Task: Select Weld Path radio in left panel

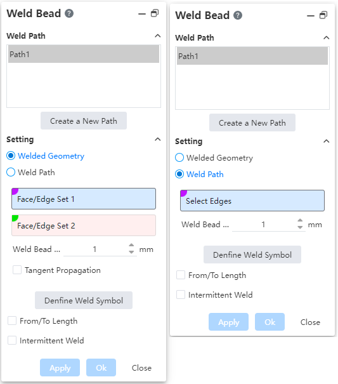Action: click(11, 172)
